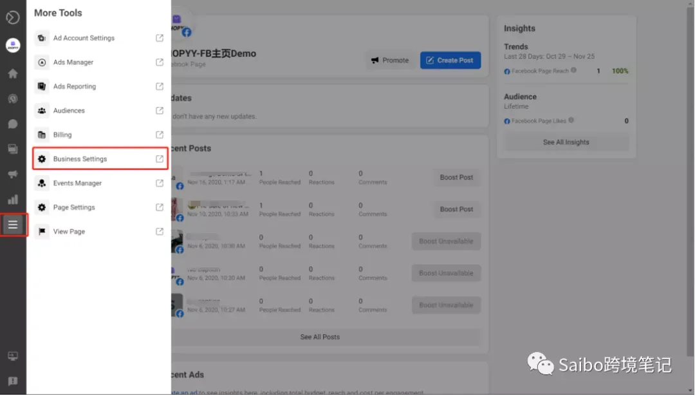Select View Page in More Tools
Viewport: 695px width, 396px height.
click(x=100, y=231)
